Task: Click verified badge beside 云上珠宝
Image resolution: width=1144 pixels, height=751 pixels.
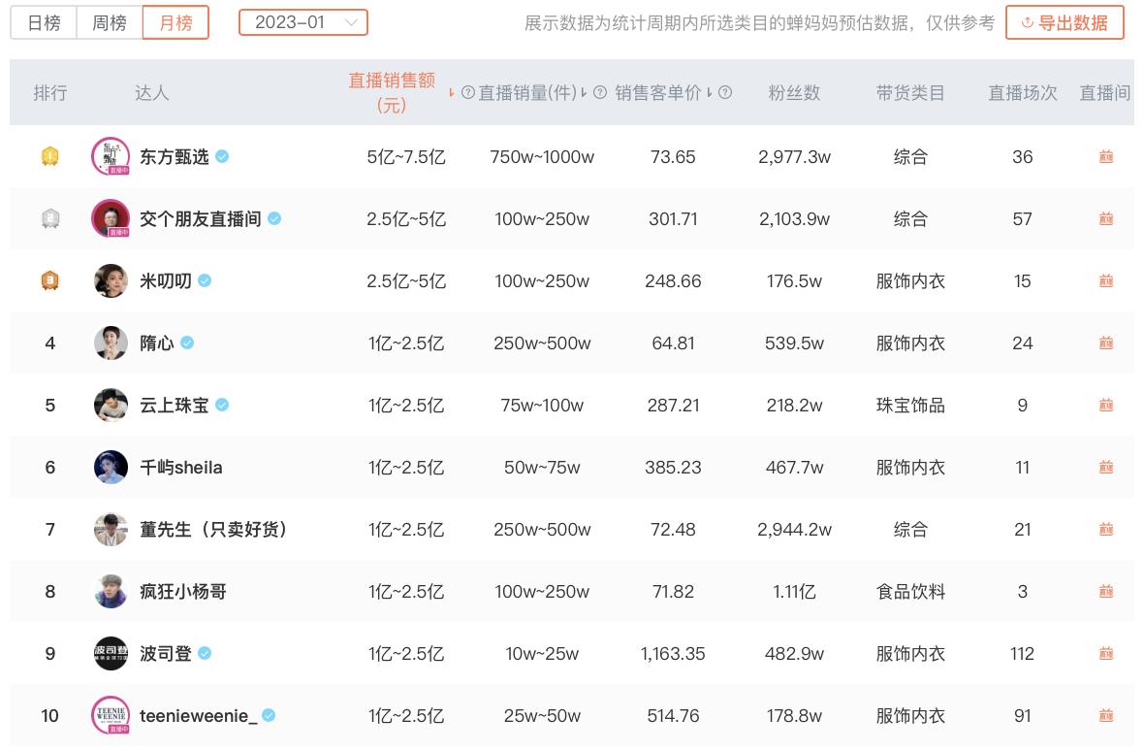Action: [223, 405]
